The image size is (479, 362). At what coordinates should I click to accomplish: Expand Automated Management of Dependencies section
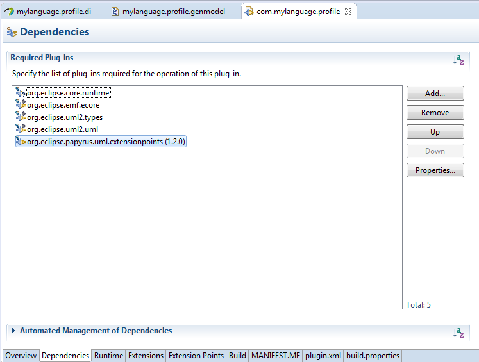[13, 331]
